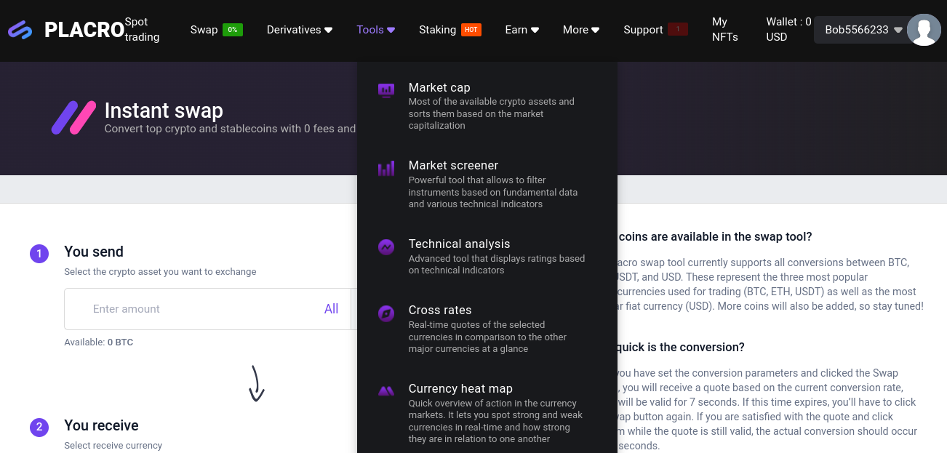Click the All amount link
The width and height of the screenshot is (947, 453).
331,309
